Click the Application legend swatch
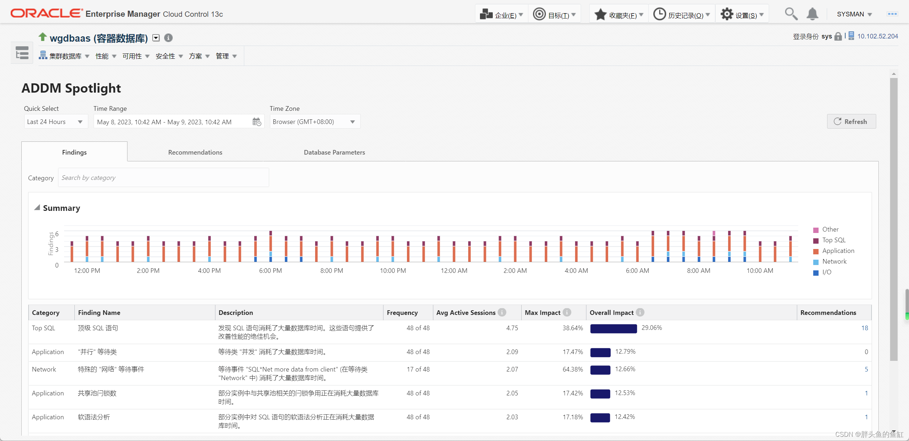The image size is (909, 441). click(x=816, y=251)
